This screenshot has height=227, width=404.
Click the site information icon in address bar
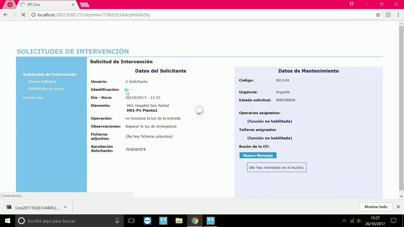(33, 15)
